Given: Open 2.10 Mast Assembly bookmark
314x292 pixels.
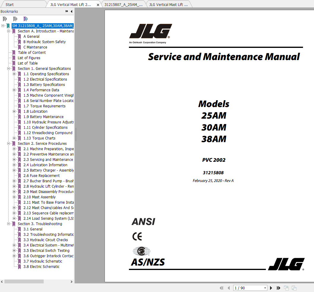Looking at the screenshot, I should click(x=40, y=197).
